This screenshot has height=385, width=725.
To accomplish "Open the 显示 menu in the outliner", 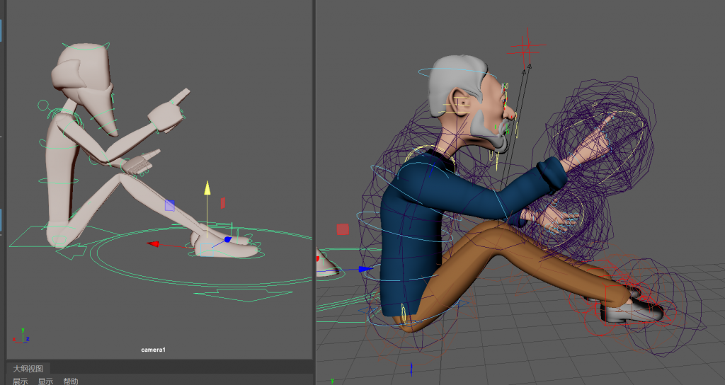I will 45,381.
